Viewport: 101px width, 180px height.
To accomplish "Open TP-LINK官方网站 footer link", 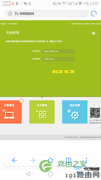I will coord(71,137).
